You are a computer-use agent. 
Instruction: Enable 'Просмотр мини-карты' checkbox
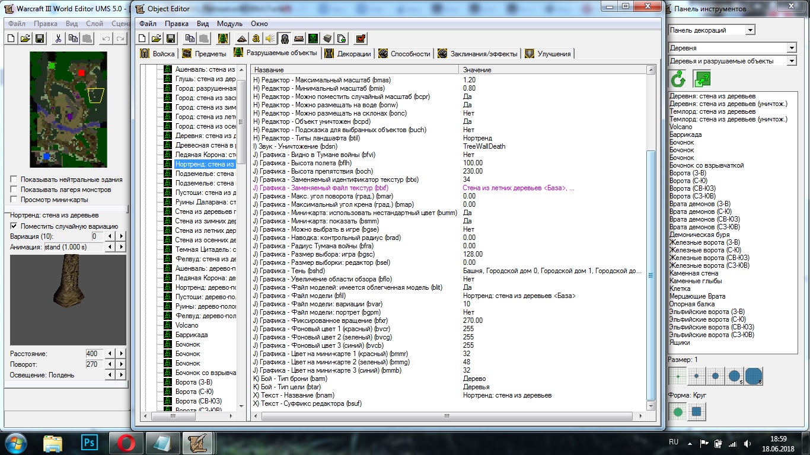pos(14,200)
